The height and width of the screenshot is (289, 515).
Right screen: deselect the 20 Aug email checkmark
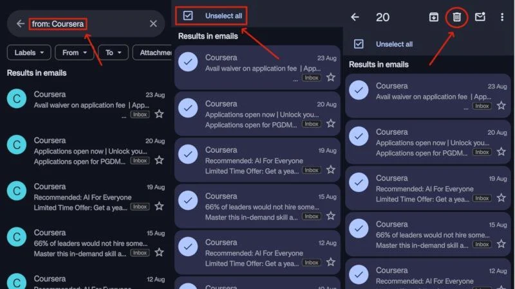(x=359, y=136)
